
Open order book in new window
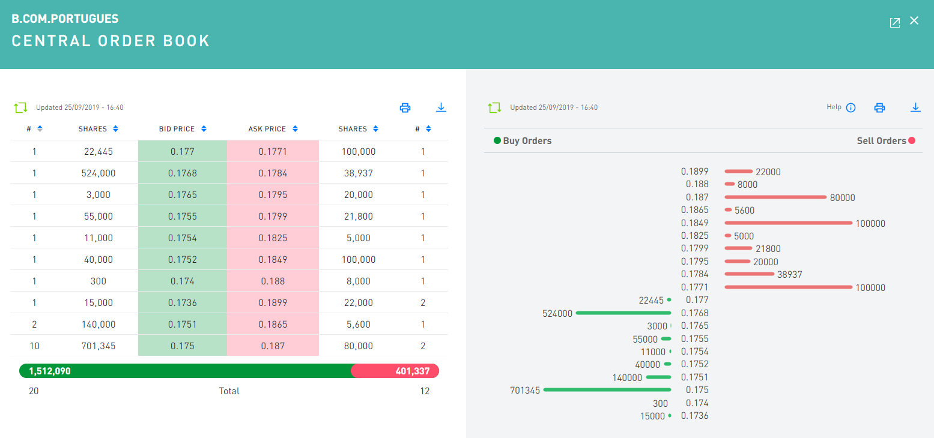894,22
